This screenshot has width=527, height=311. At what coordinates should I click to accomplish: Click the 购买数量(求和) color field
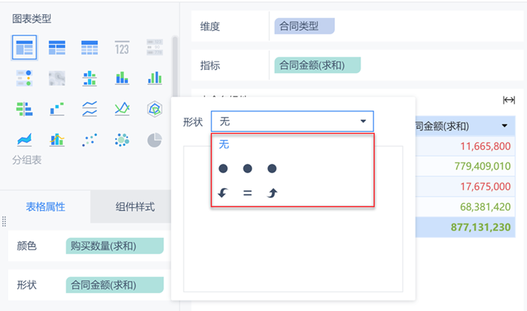tap(114, 245)
